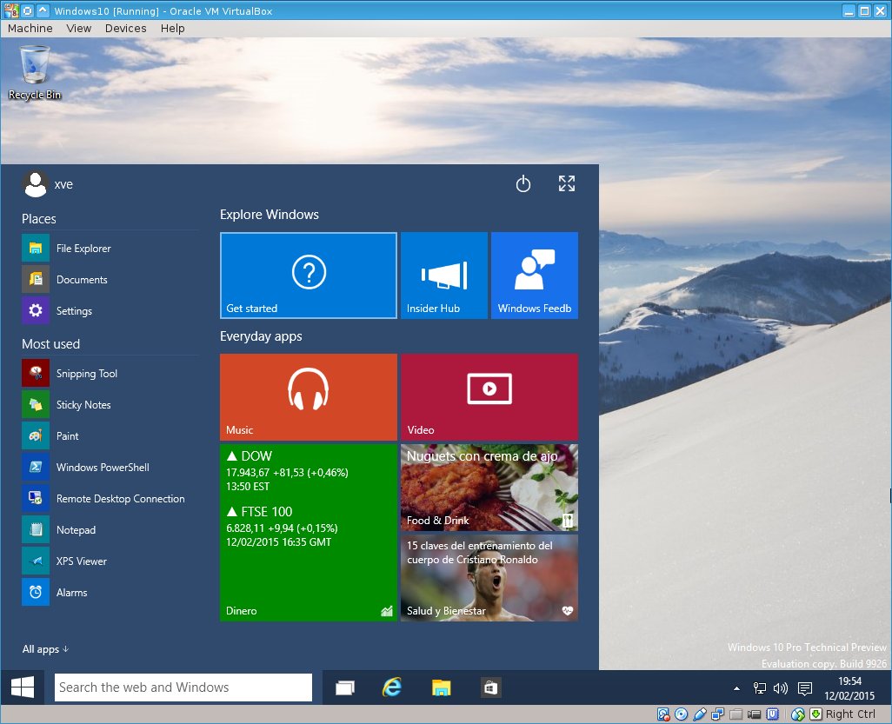Launch Notepad from Most used
The height and width of the screenshot is (724, 892).
pyautogui.click(x=110, y=530)
